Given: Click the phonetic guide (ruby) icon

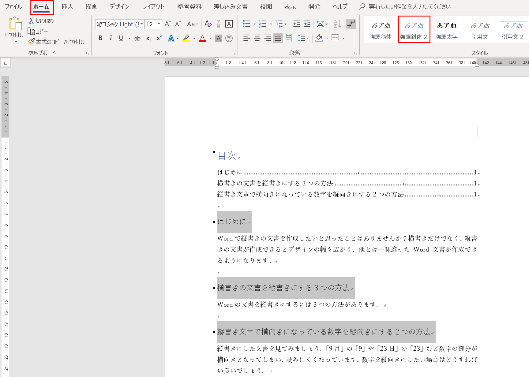Looking at the screenshot, I should click(219, 24).
